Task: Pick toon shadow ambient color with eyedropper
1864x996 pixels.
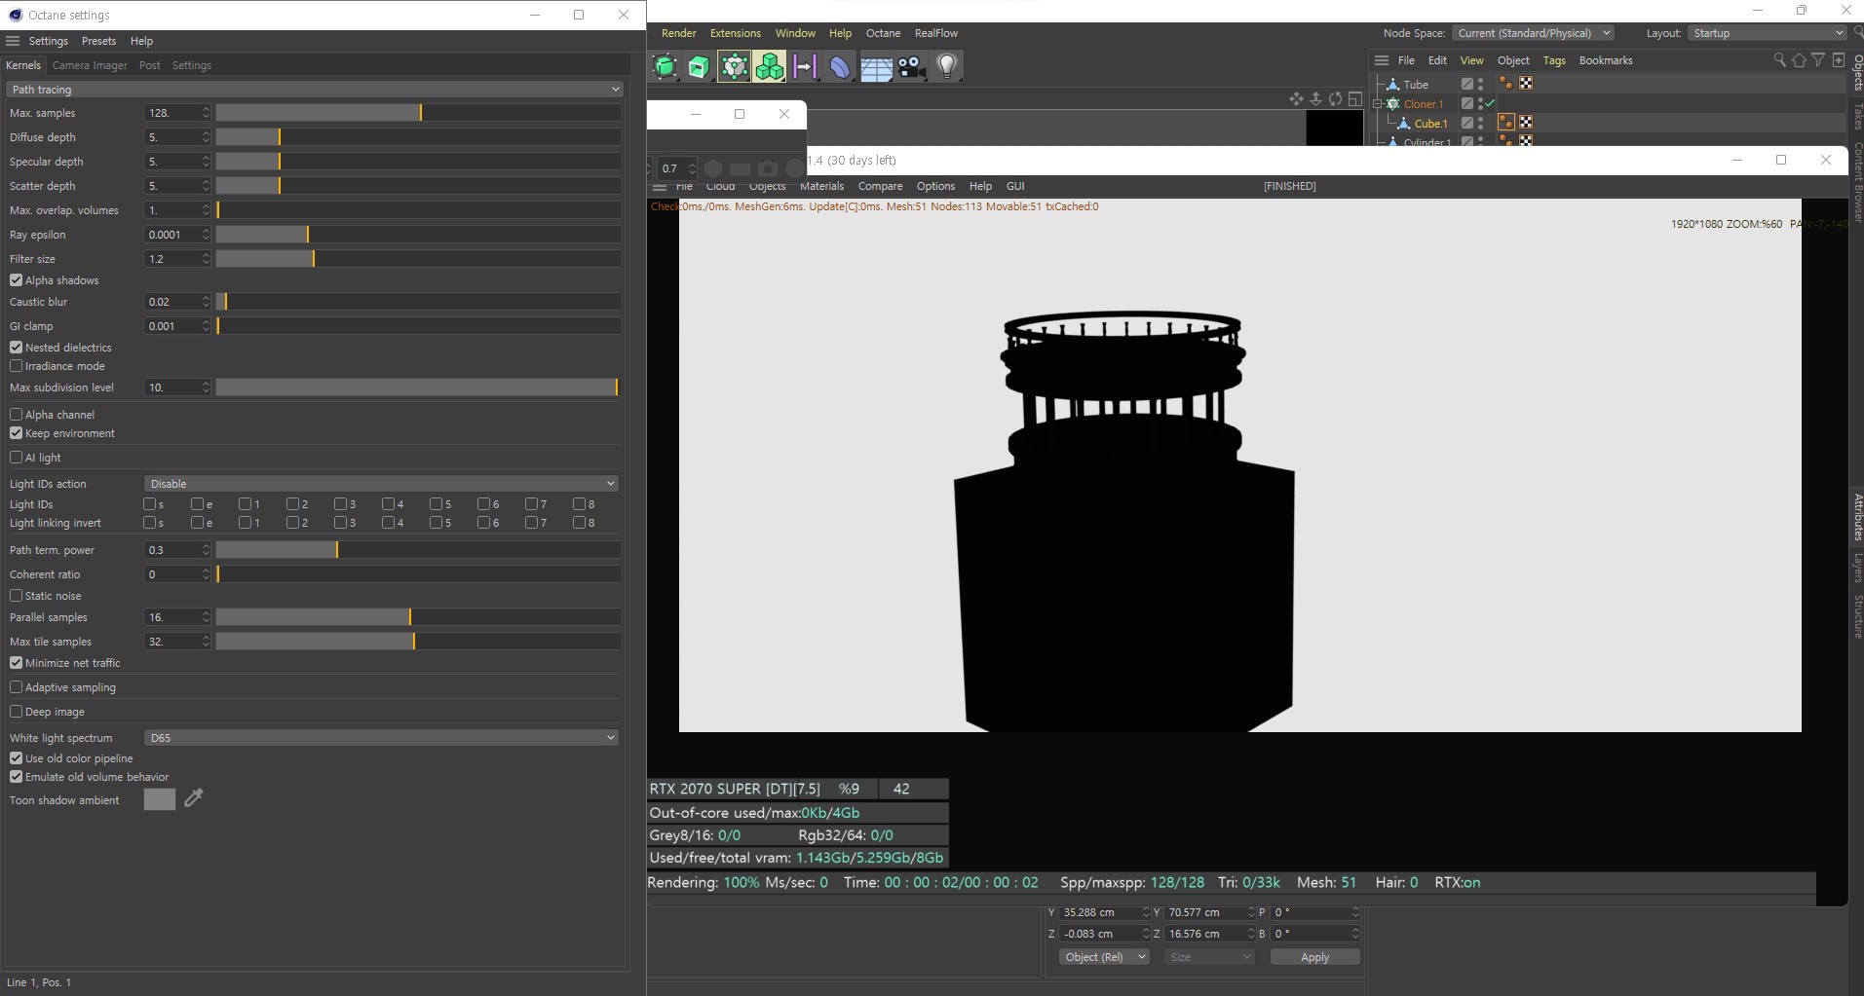Action: 194,798
